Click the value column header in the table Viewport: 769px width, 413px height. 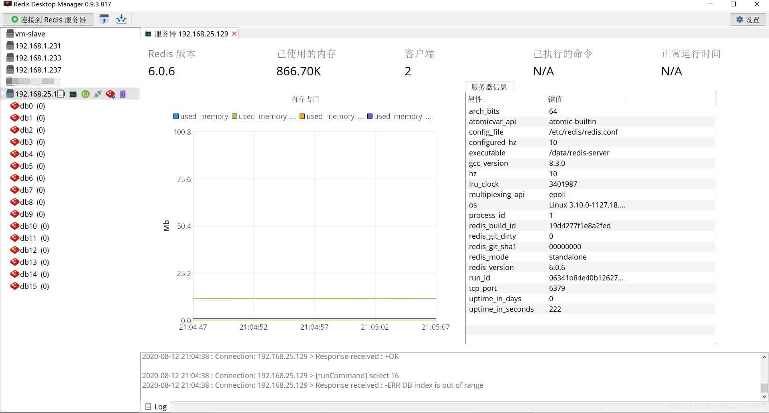[585, 99]
